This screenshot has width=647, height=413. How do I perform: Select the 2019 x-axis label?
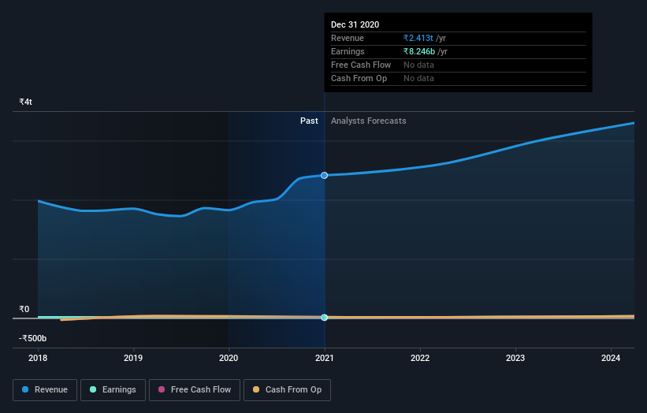[133, 358]
